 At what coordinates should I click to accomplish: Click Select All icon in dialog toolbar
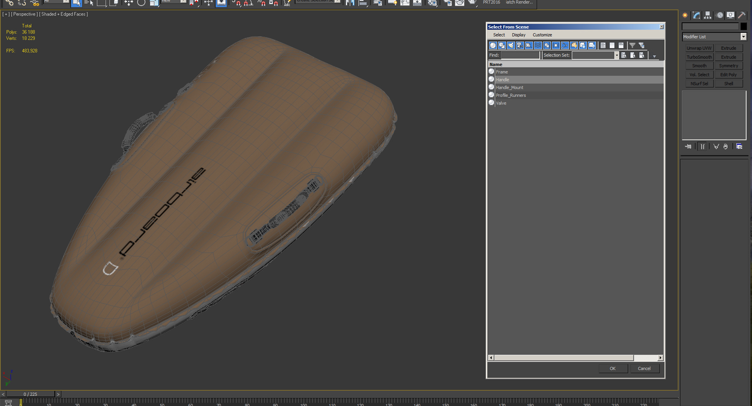point(603,46)
